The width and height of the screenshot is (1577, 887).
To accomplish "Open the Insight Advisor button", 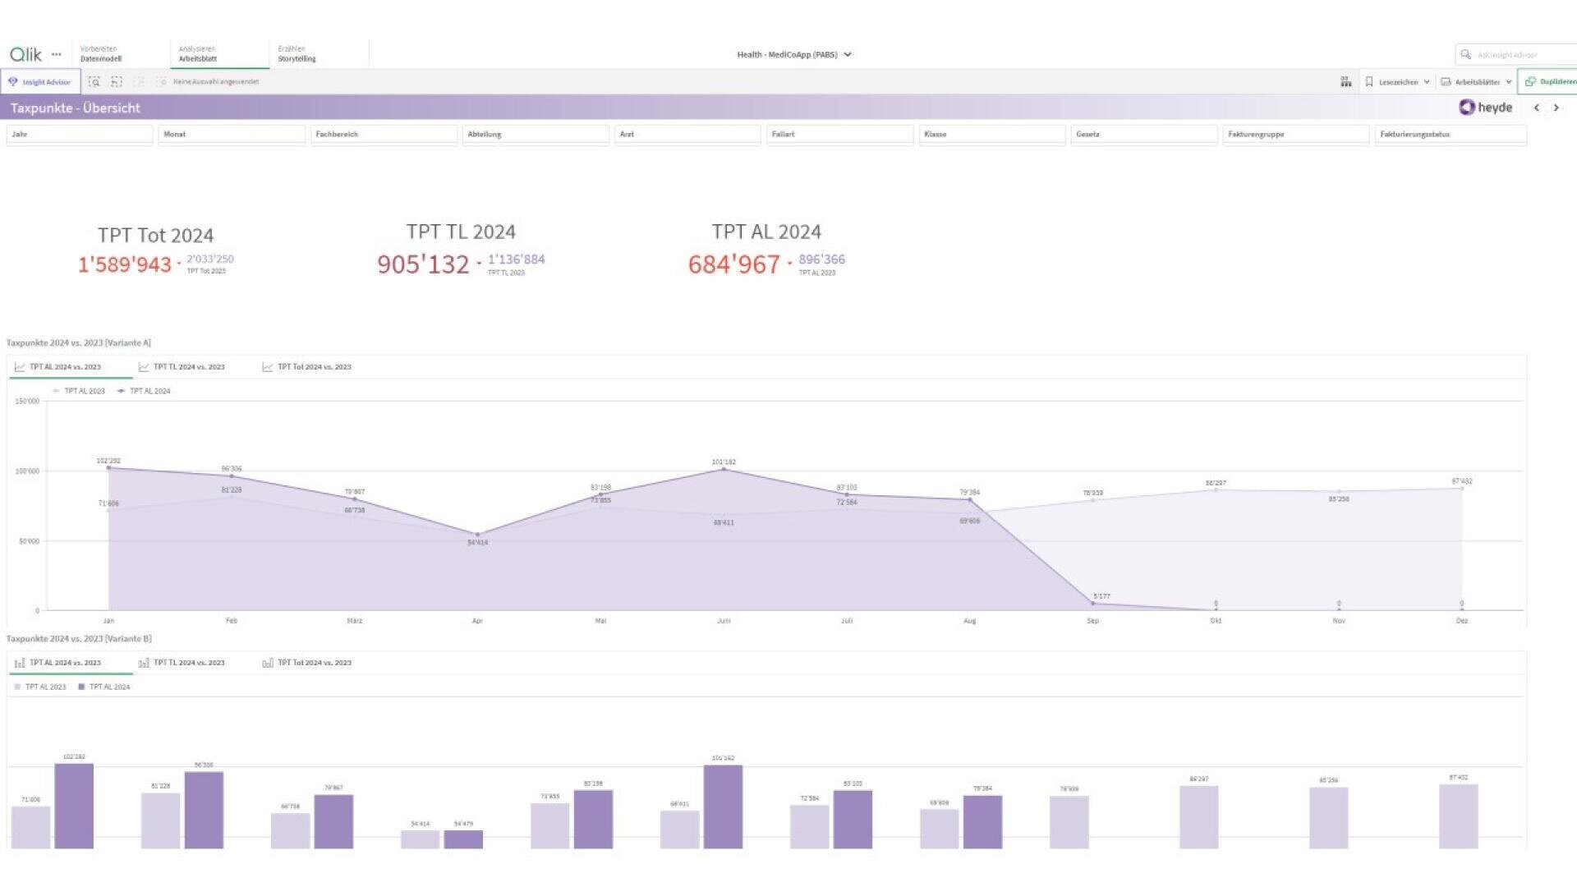I will (x=40, y=81).
